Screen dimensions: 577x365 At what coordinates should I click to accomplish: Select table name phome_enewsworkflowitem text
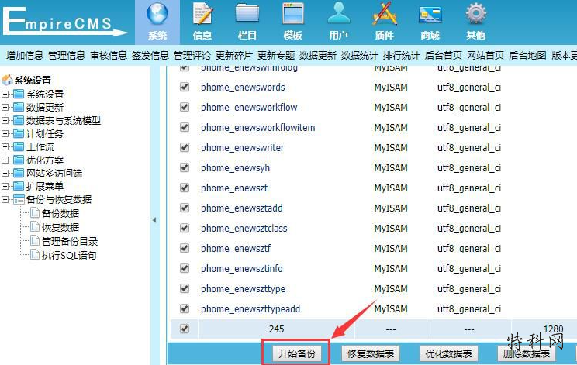(x=258, y=128)
